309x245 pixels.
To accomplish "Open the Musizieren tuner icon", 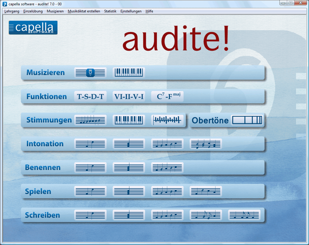I will (90, 73).
